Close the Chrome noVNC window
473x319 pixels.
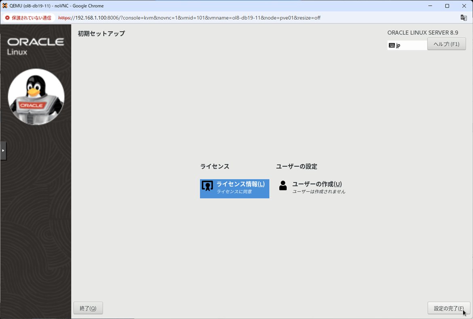click(464, 6)
